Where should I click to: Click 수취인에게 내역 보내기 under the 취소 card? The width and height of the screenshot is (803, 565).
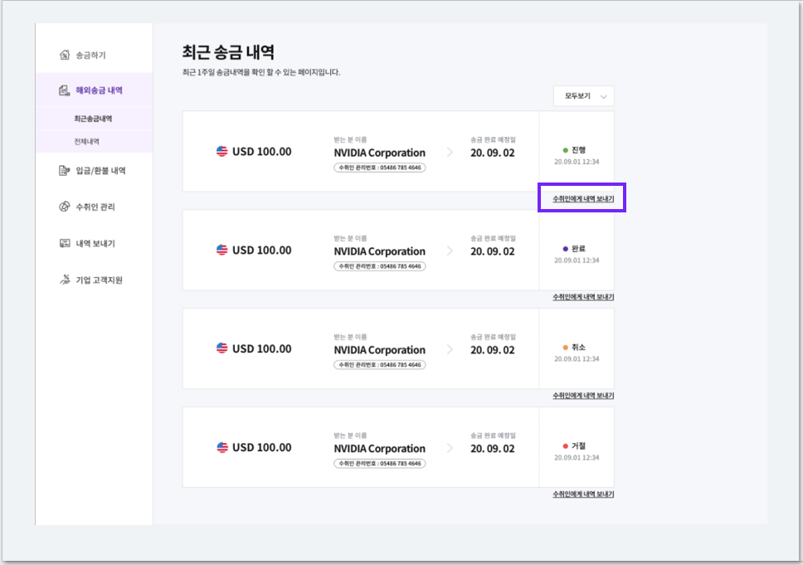click(583, 396)
